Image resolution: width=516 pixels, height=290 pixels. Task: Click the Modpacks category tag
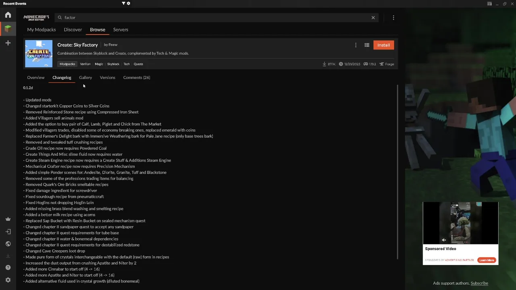pyautogui.click(x=67, y=64)
